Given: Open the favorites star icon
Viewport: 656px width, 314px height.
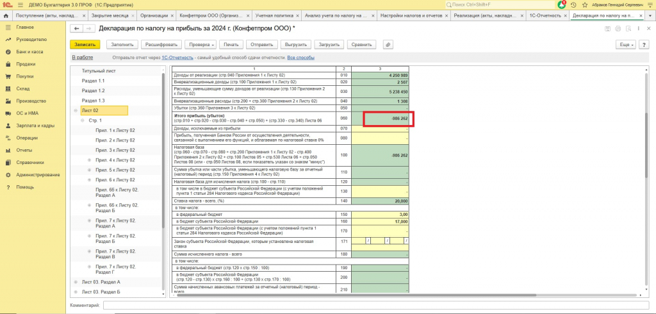Looking at the screenshot, I should click(584, 5).
